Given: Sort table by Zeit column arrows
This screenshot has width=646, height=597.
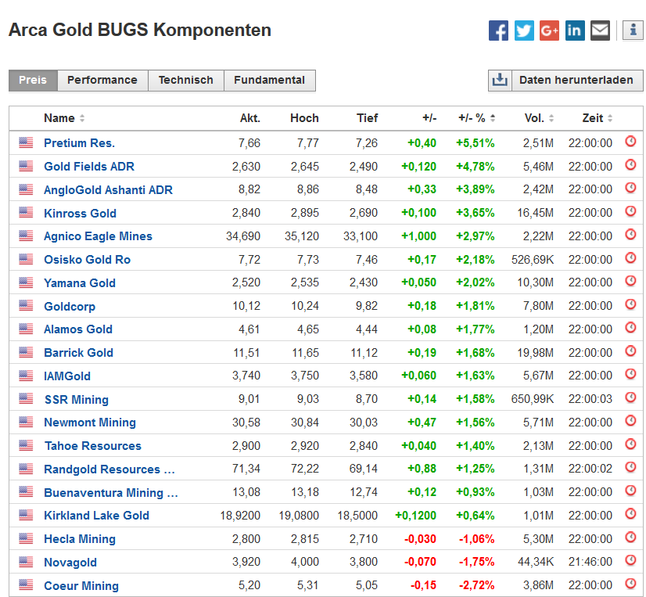Looking at the screenshot, I should point(610,118).
